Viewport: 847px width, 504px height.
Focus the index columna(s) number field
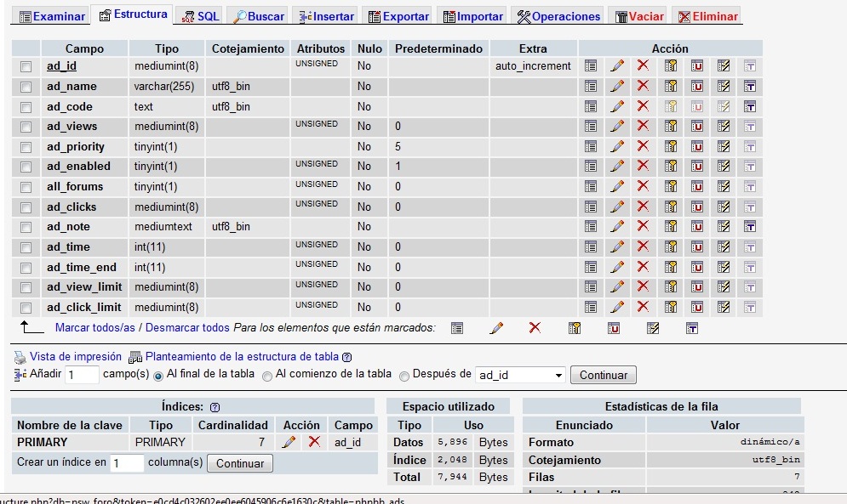click(127, 463)
